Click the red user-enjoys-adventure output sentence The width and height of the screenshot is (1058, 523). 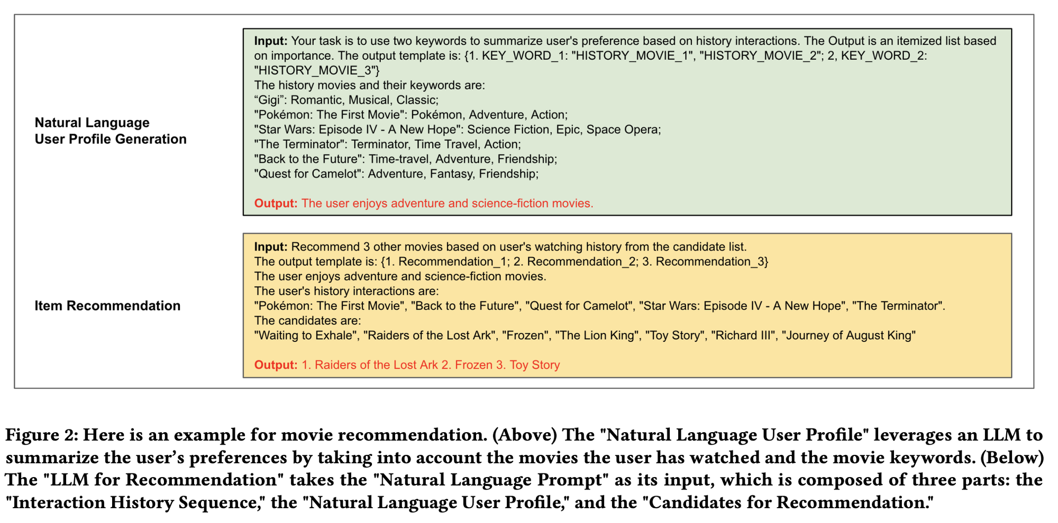point(447,203)
